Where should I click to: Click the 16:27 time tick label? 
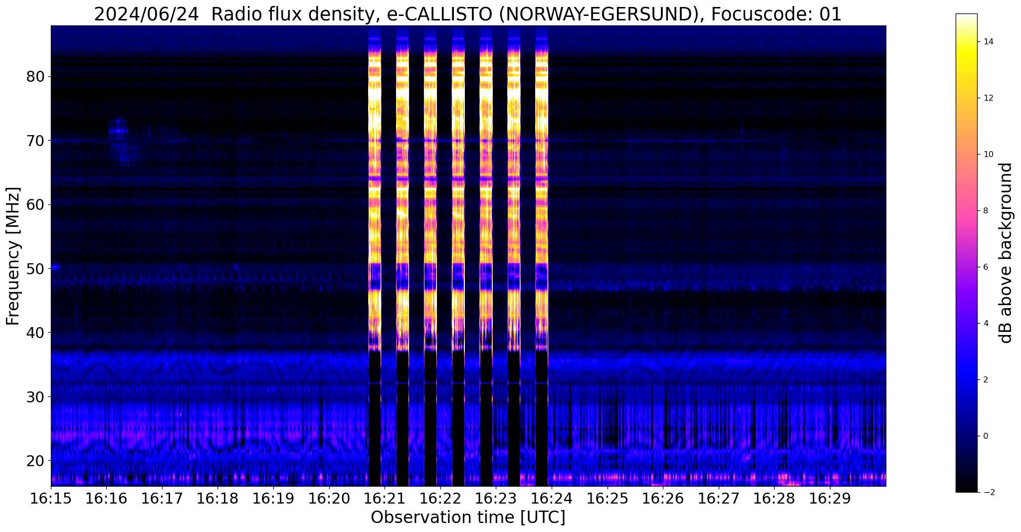pos(719,498)
